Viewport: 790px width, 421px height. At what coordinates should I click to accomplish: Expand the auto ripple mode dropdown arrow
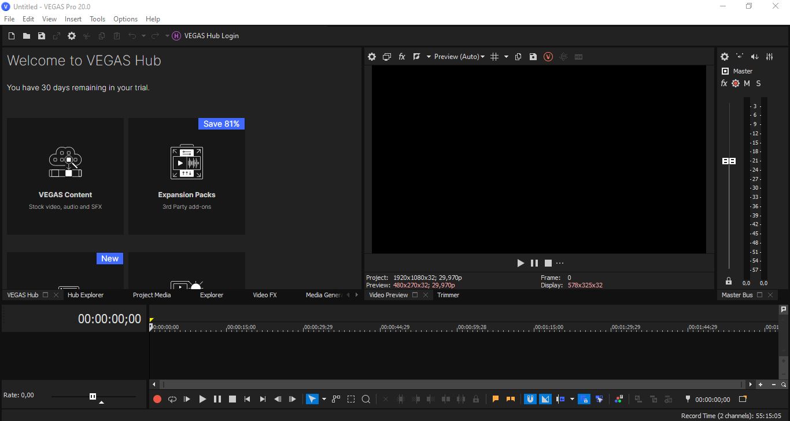click(572, 399)
